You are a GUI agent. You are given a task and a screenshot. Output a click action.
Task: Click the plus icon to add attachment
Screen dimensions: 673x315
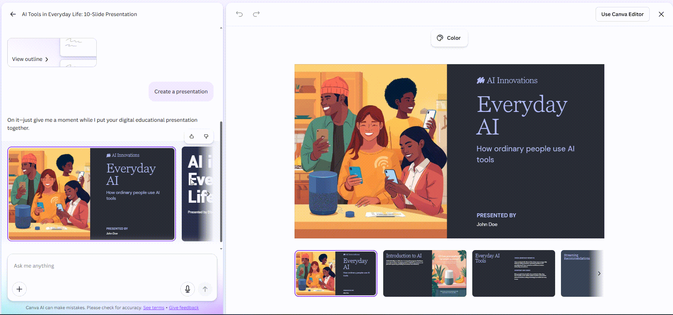tap(19, 289)
